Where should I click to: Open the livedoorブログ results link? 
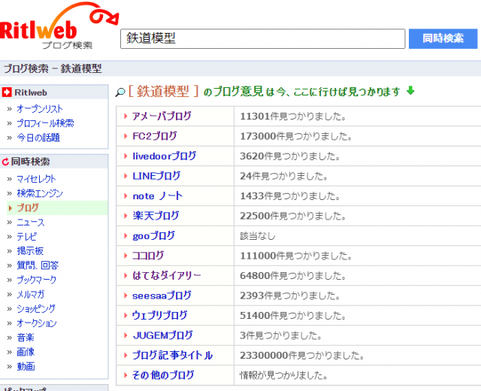click(164, 156)
